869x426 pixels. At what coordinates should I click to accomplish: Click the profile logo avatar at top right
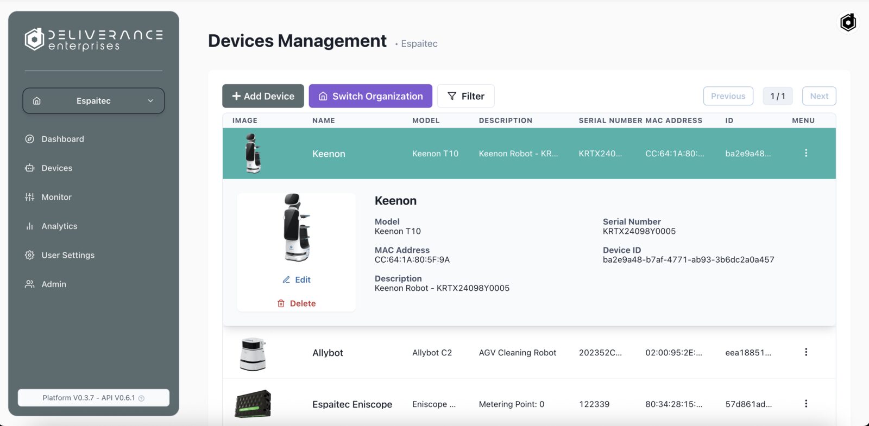[848, 22]
